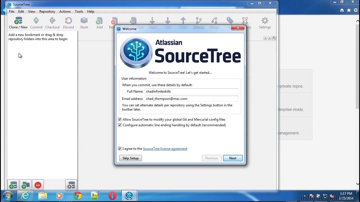The image size is (360, 202).
Task: Click the Push up-arrow toolbar icon
Action: (183, 21)
